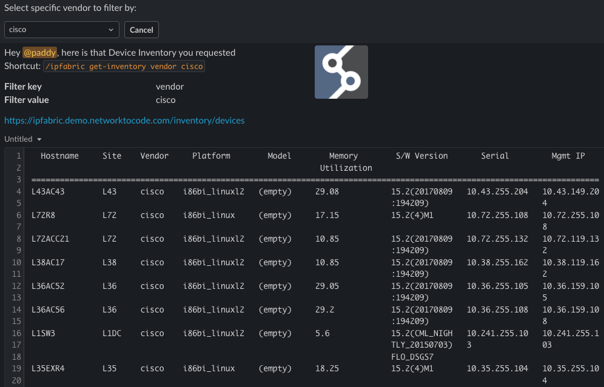Click Filter key value vendor
The image size is (604, 387).
[x=170, y=87]
